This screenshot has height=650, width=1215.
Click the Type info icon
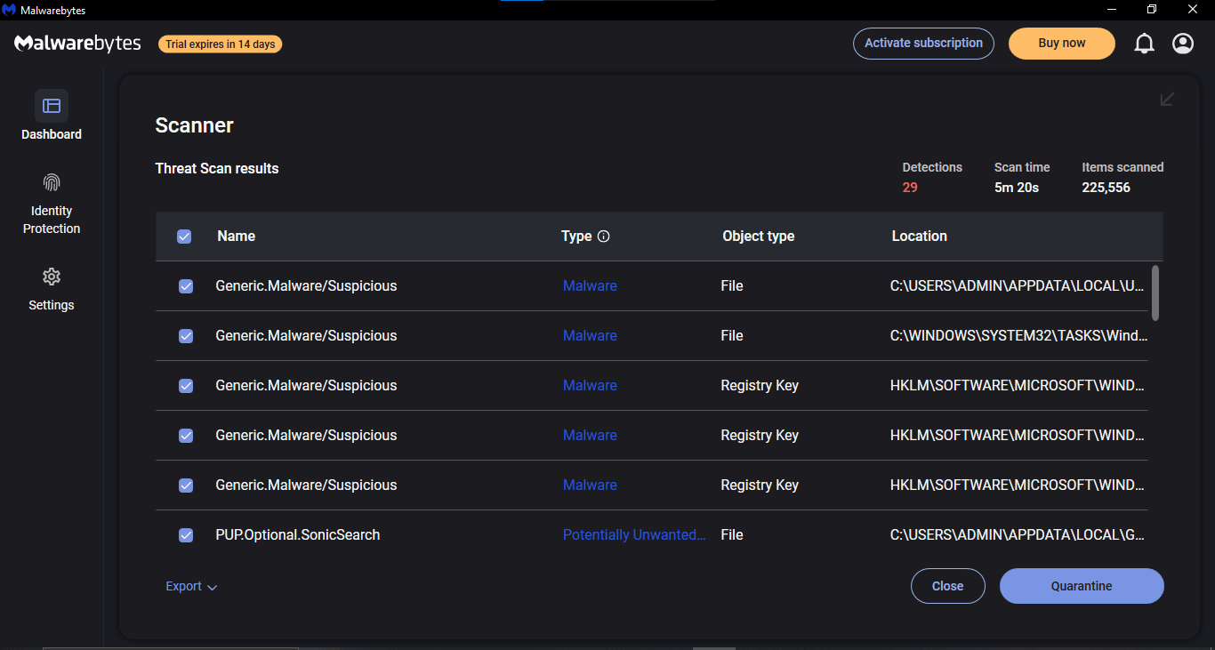pyautogui.click(x=604, y=237)
